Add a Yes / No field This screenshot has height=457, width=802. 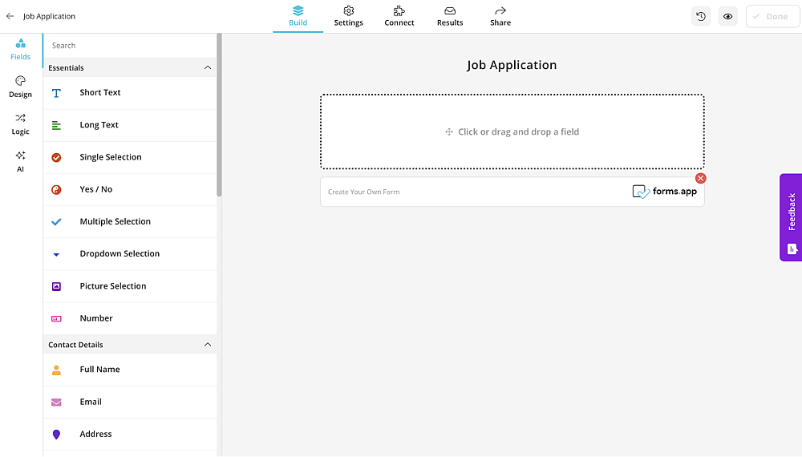[x=130, y=189]
